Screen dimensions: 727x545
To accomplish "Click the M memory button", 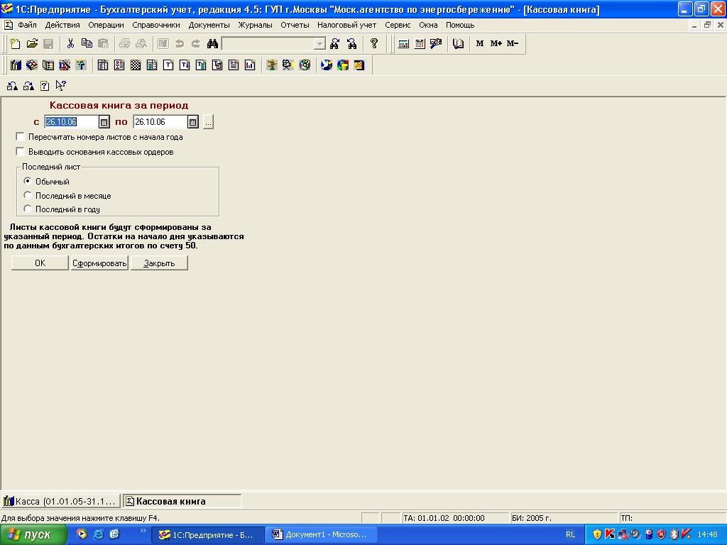I will (x=480, y=43).
